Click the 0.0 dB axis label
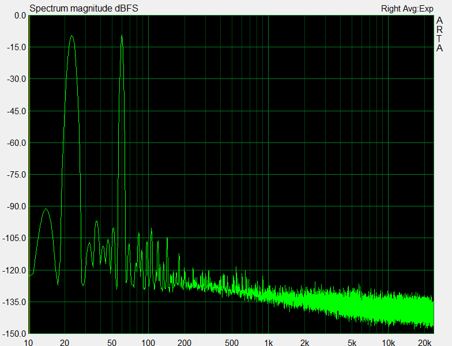 click(x=20, y=16)
